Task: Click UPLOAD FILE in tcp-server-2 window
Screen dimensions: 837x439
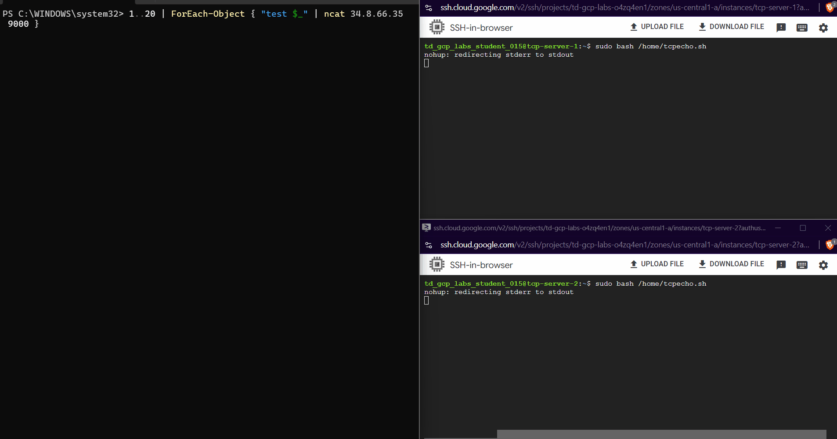Action: (657, 264)
